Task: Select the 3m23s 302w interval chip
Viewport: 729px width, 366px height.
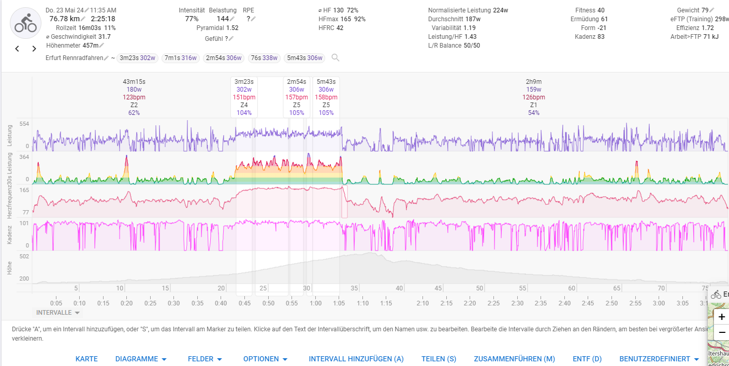Action: [137, 58]
